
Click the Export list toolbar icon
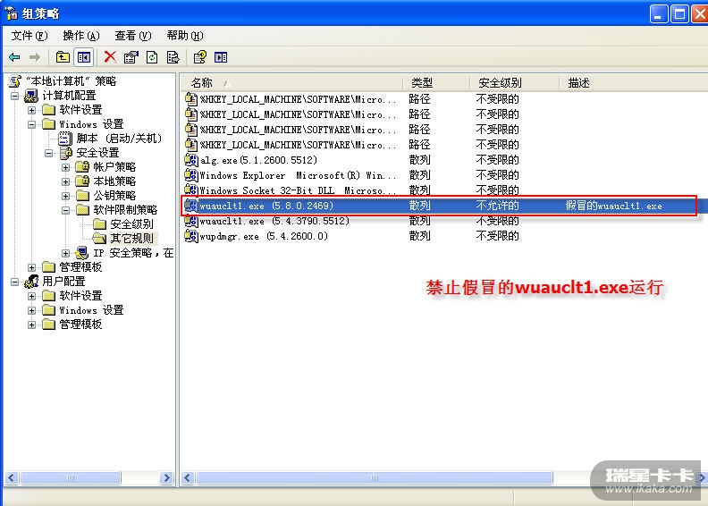[173, 57]
